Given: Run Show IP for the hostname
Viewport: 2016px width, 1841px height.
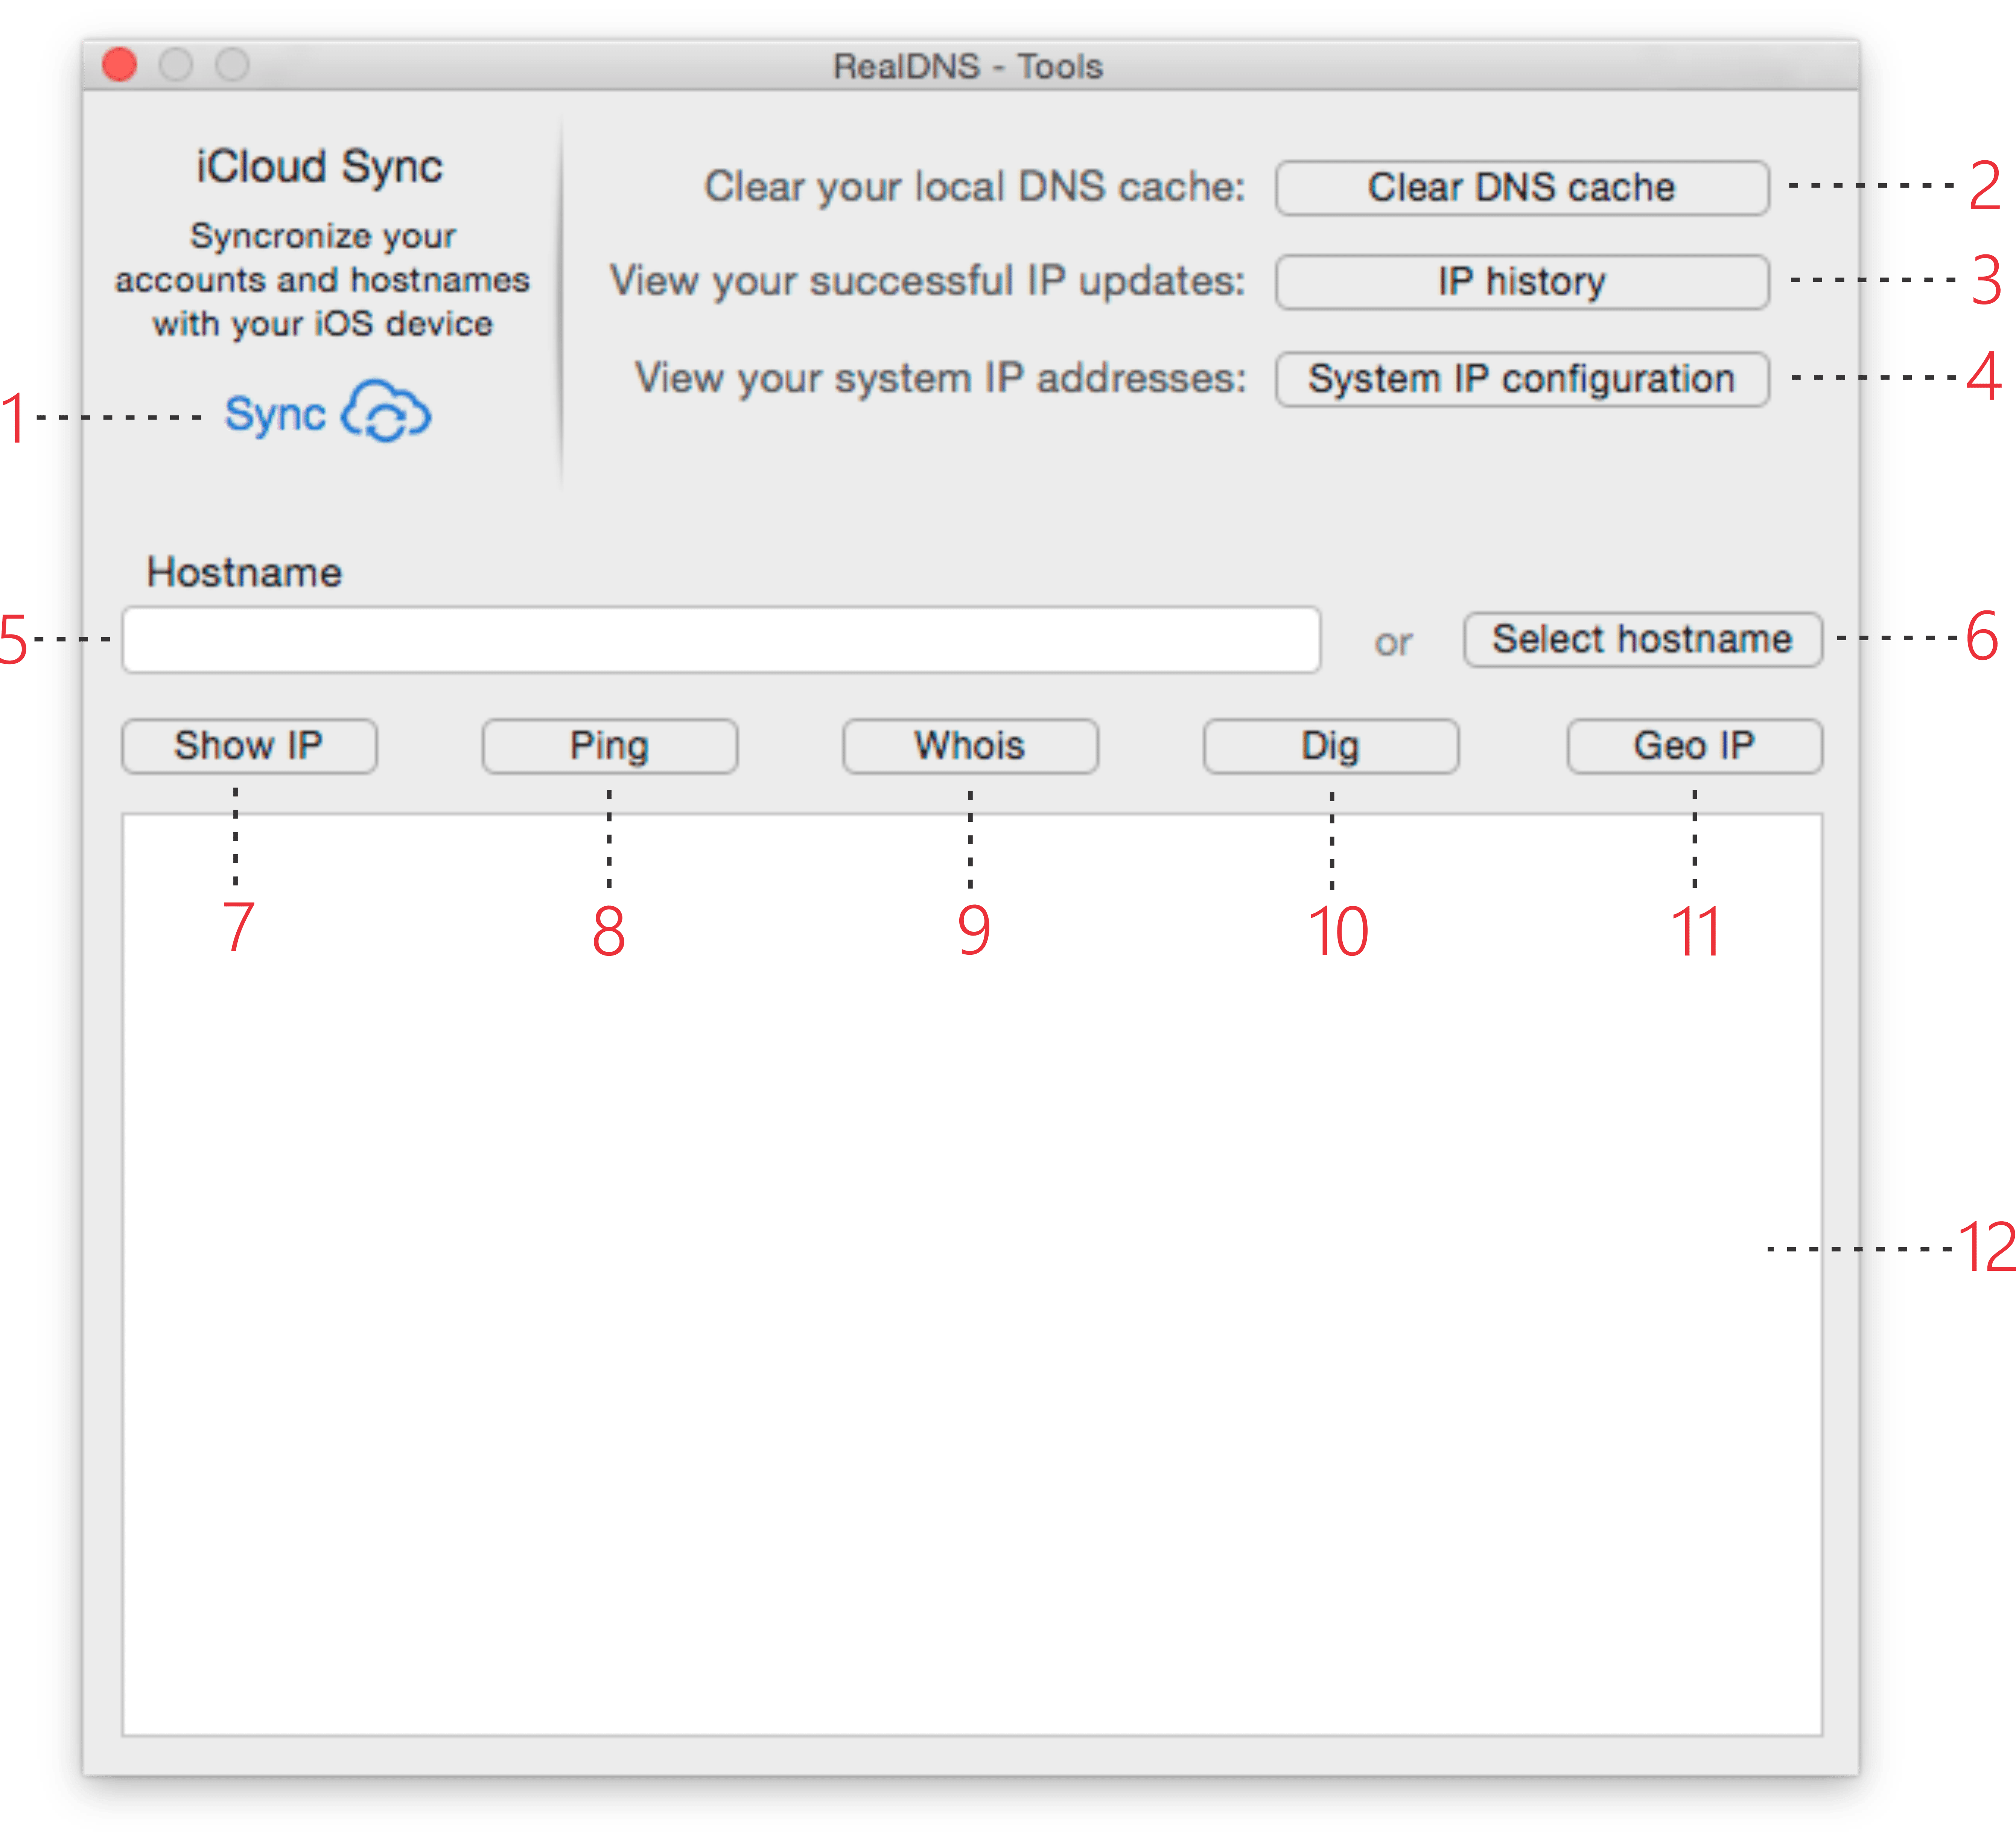Looking at the screenshot, I should pyautogui.click(x=249, y=746).
